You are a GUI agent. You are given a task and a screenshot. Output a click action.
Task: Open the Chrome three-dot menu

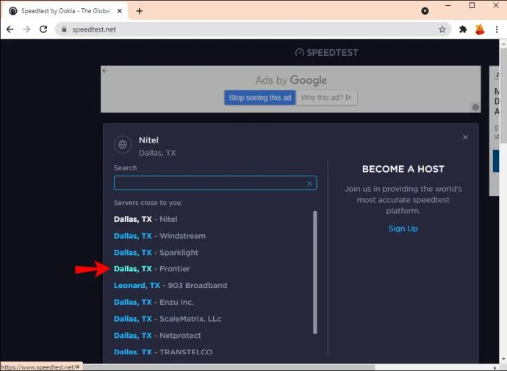point(497,29)
